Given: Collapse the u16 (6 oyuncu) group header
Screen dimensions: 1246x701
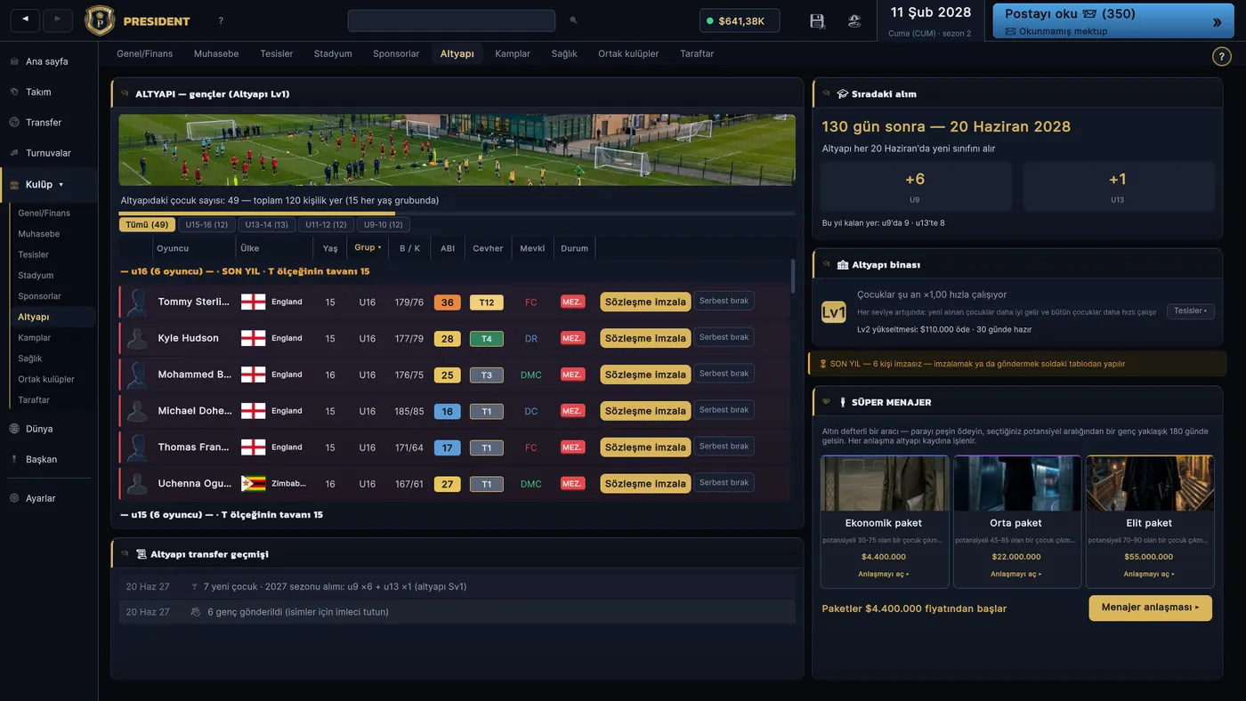Looking at the screenshot, I should [245, 271].
